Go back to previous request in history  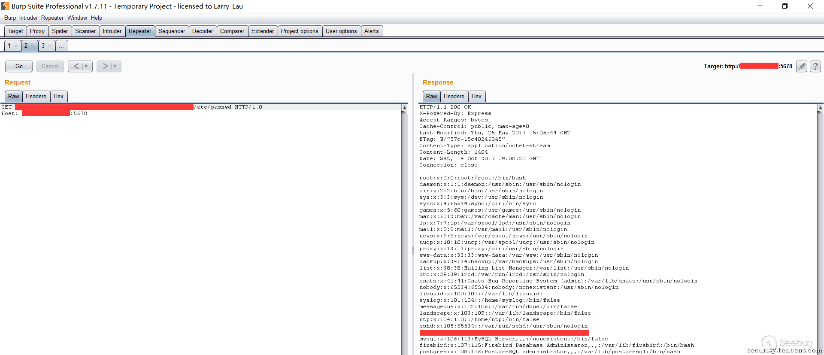(76, 66)
